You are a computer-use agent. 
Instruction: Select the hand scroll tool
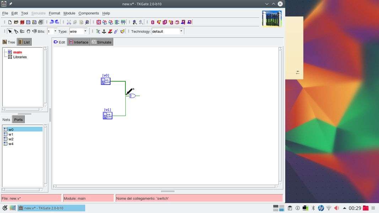point(28,31)
